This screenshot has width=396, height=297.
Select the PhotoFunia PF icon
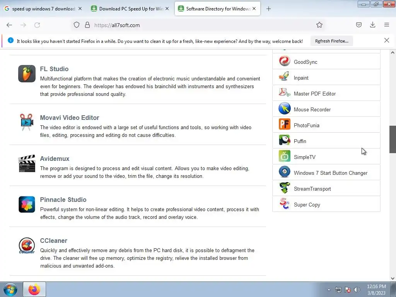pyautogui.click(x=285, y=125)
